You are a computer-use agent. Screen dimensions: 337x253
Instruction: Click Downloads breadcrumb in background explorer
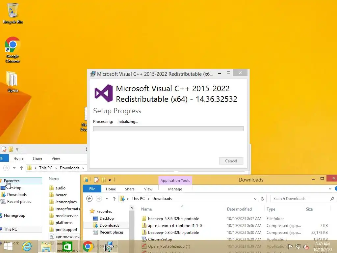(x=69, y=168)
